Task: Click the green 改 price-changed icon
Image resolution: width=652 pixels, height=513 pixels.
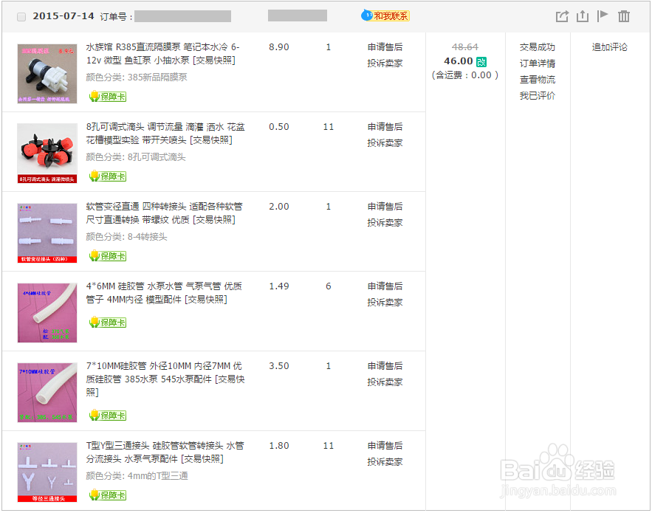Action: click(x=481, y=62)
